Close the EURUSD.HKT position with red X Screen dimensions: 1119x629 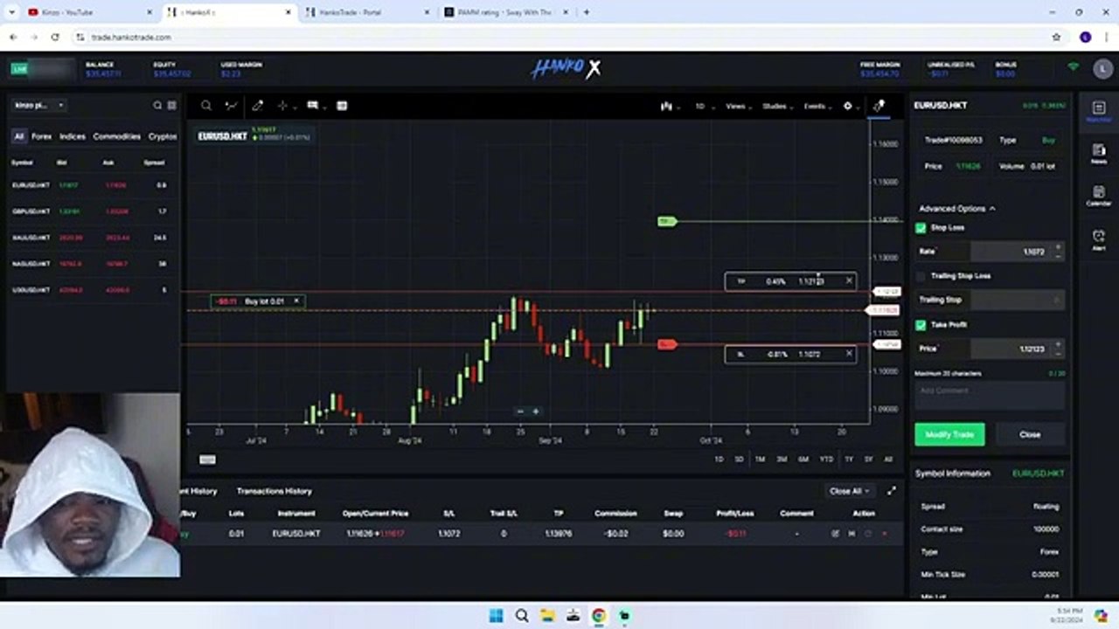884,533
